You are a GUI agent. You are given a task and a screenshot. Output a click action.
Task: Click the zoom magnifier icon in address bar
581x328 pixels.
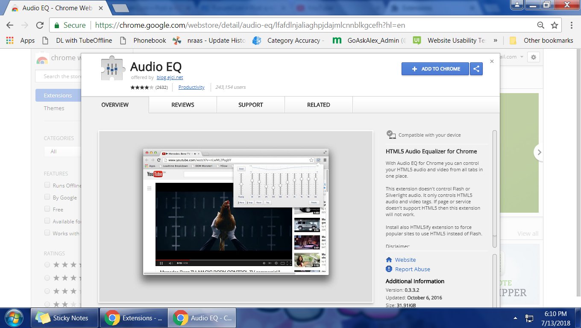tap(541, 25)
